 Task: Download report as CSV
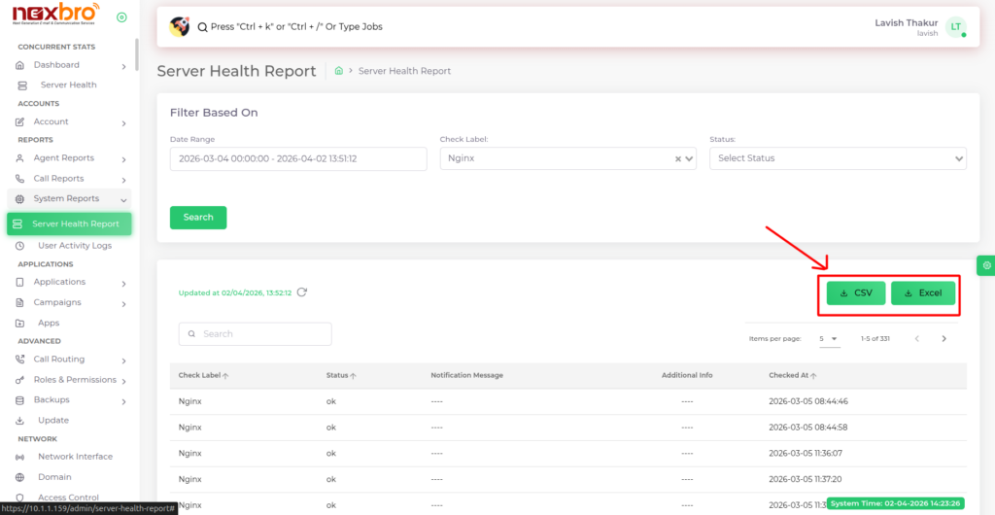tap(856, 293)
